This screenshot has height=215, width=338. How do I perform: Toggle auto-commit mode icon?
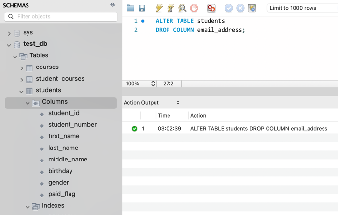pos(252,8)
